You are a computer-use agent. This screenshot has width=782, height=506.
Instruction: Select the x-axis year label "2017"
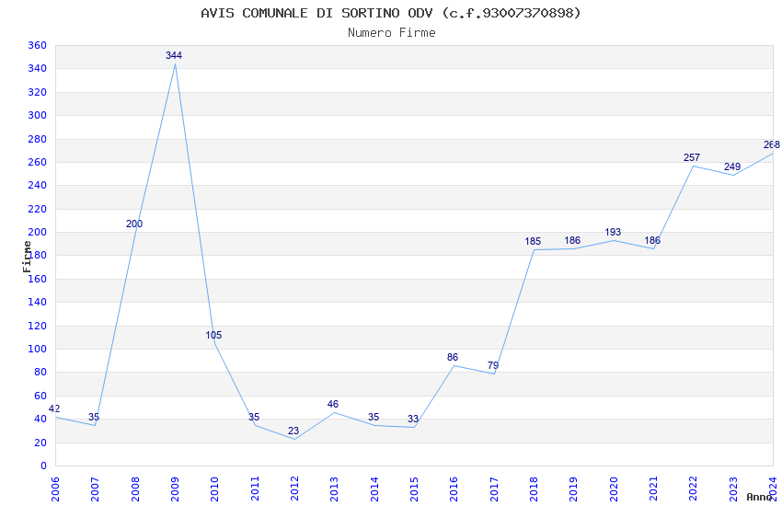(494, 489)
